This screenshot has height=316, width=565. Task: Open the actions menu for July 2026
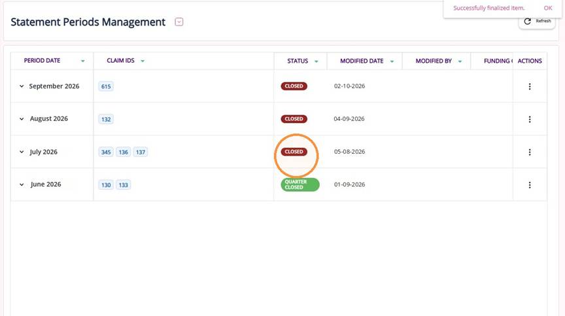(x=530, y=152)
